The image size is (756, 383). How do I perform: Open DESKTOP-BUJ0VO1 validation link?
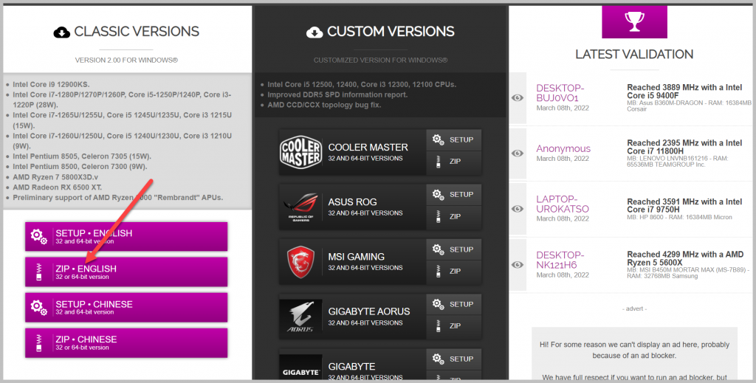click(x=560, y=93)
